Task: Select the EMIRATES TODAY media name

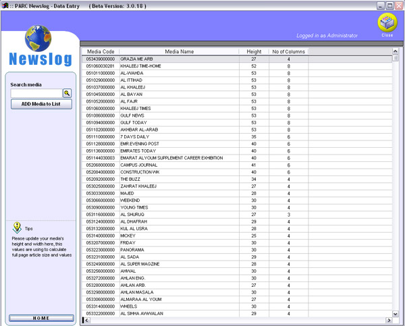Action: (x=138, y=151)
